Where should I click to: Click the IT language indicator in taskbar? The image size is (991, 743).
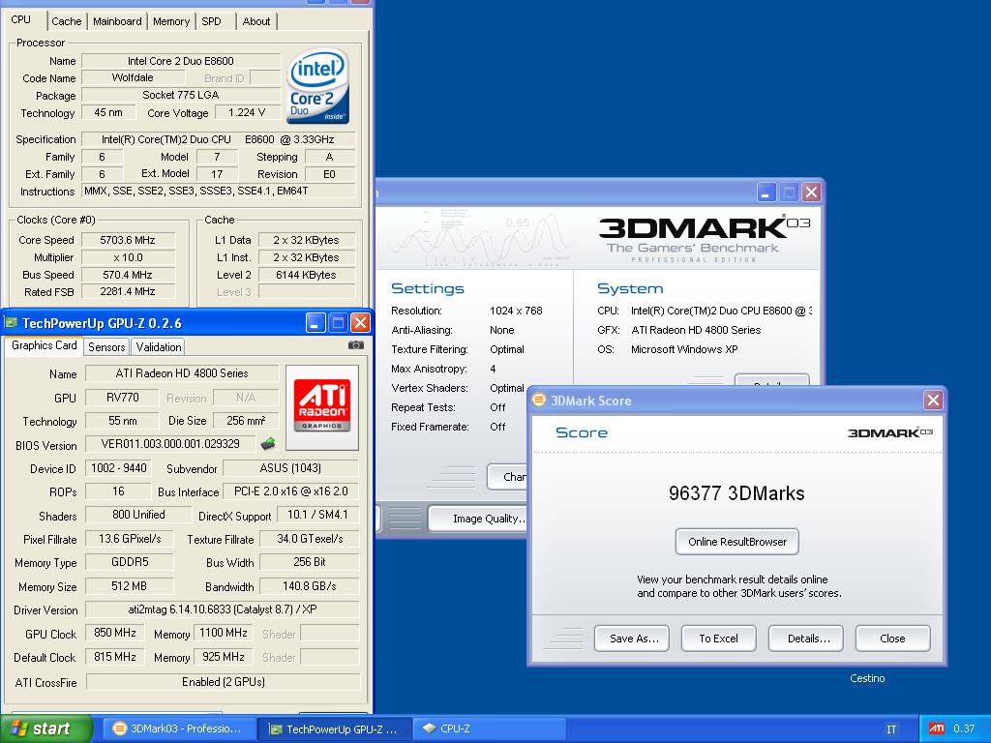coord(891,729)
